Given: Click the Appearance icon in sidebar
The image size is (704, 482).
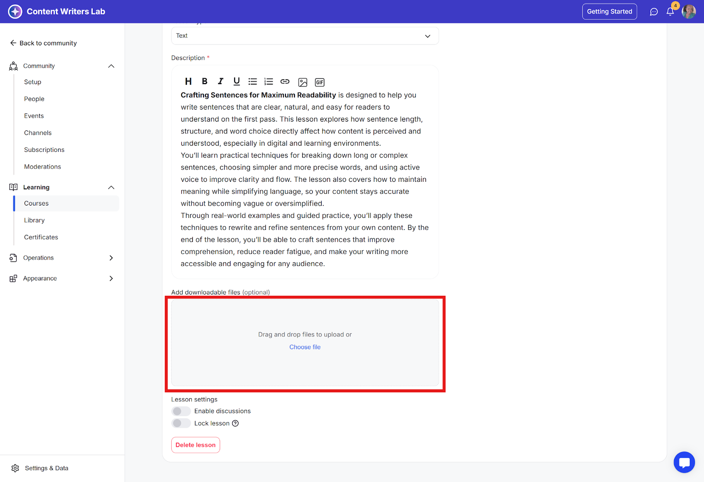Looking at the screenshot, I should [x=14, y=279].
